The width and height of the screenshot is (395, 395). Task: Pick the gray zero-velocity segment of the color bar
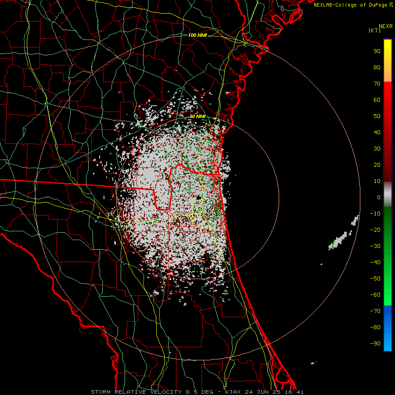(x=388, y=194)
